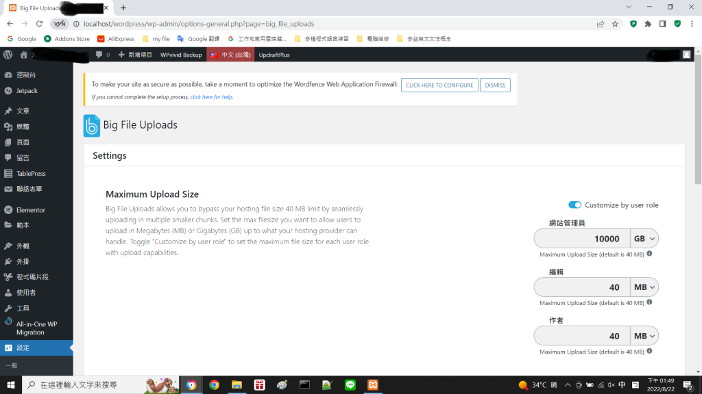Open 一般 general settings submenu

[11, 365]
